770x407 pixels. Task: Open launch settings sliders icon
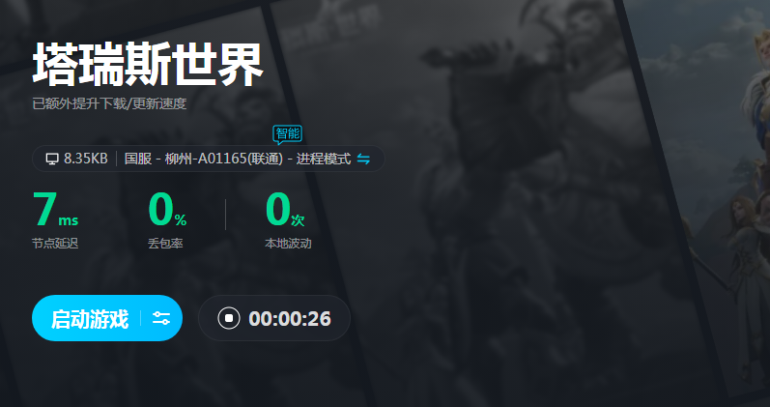(x=161, y=318)
